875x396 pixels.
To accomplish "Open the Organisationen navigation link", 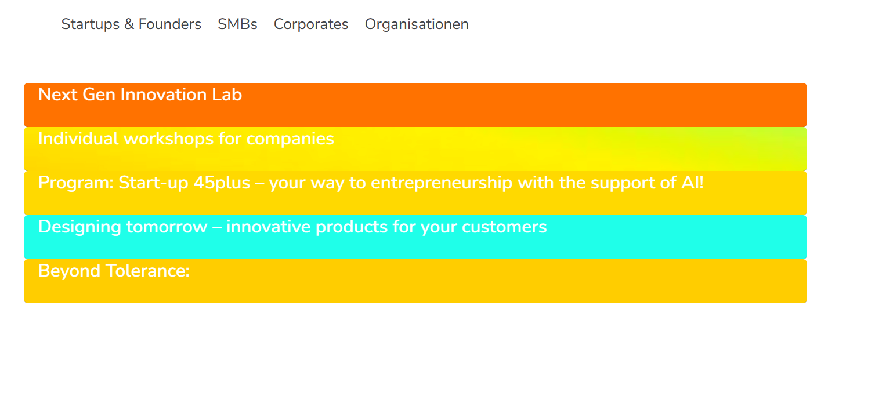I will click(x=417, y=24).
